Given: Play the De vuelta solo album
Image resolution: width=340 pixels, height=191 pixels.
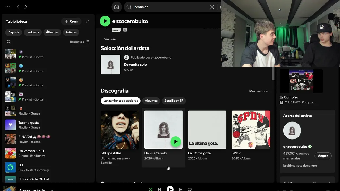Looking at the screenshot, I should [176, 142].
